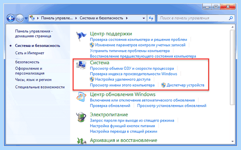Viewport: 241px width, 150px height.
Task: Open 'Центр обновления Windows' heading
Action: 123,94
